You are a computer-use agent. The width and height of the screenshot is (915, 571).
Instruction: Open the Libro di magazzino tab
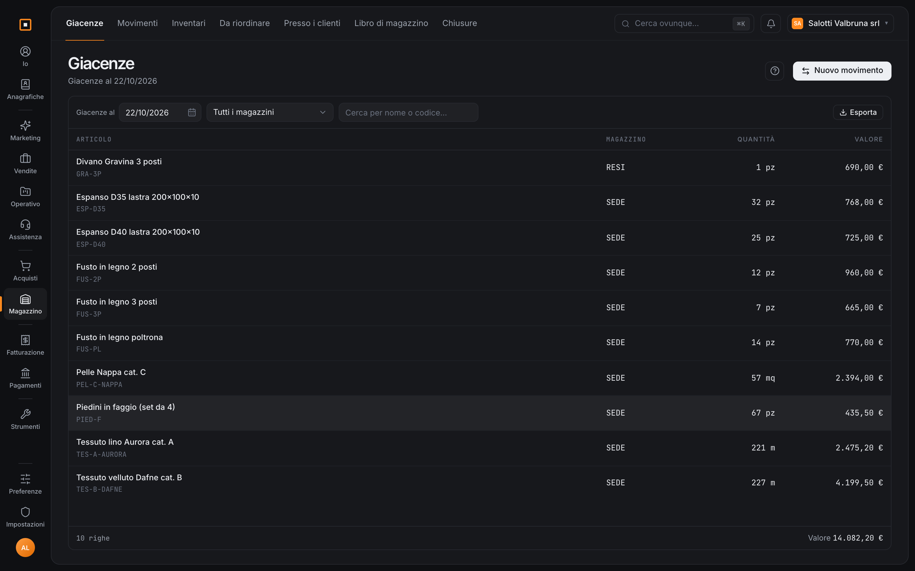point(391,23)
